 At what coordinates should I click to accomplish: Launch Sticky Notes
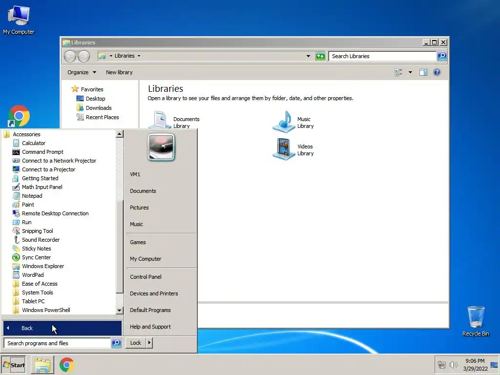36,249
